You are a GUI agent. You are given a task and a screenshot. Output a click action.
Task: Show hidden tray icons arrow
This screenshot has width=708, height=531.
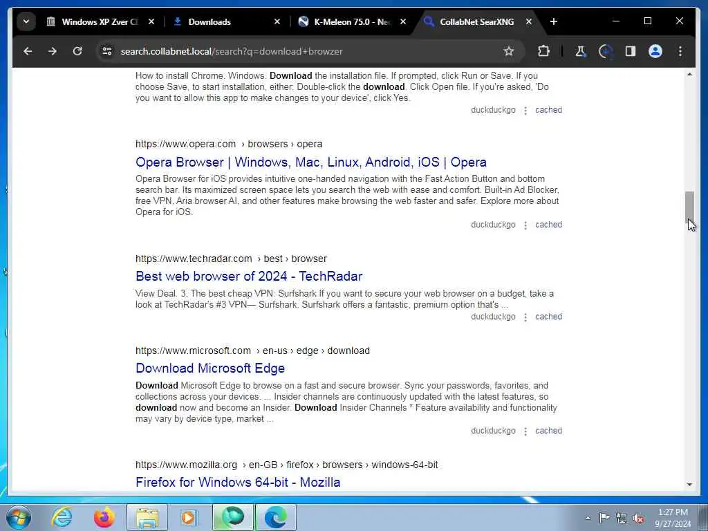click(x=588, y=518)
